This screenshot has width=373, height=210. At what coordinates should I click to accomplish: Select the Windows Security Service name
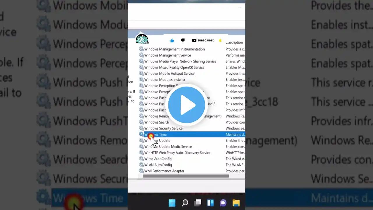coord(163,129)
